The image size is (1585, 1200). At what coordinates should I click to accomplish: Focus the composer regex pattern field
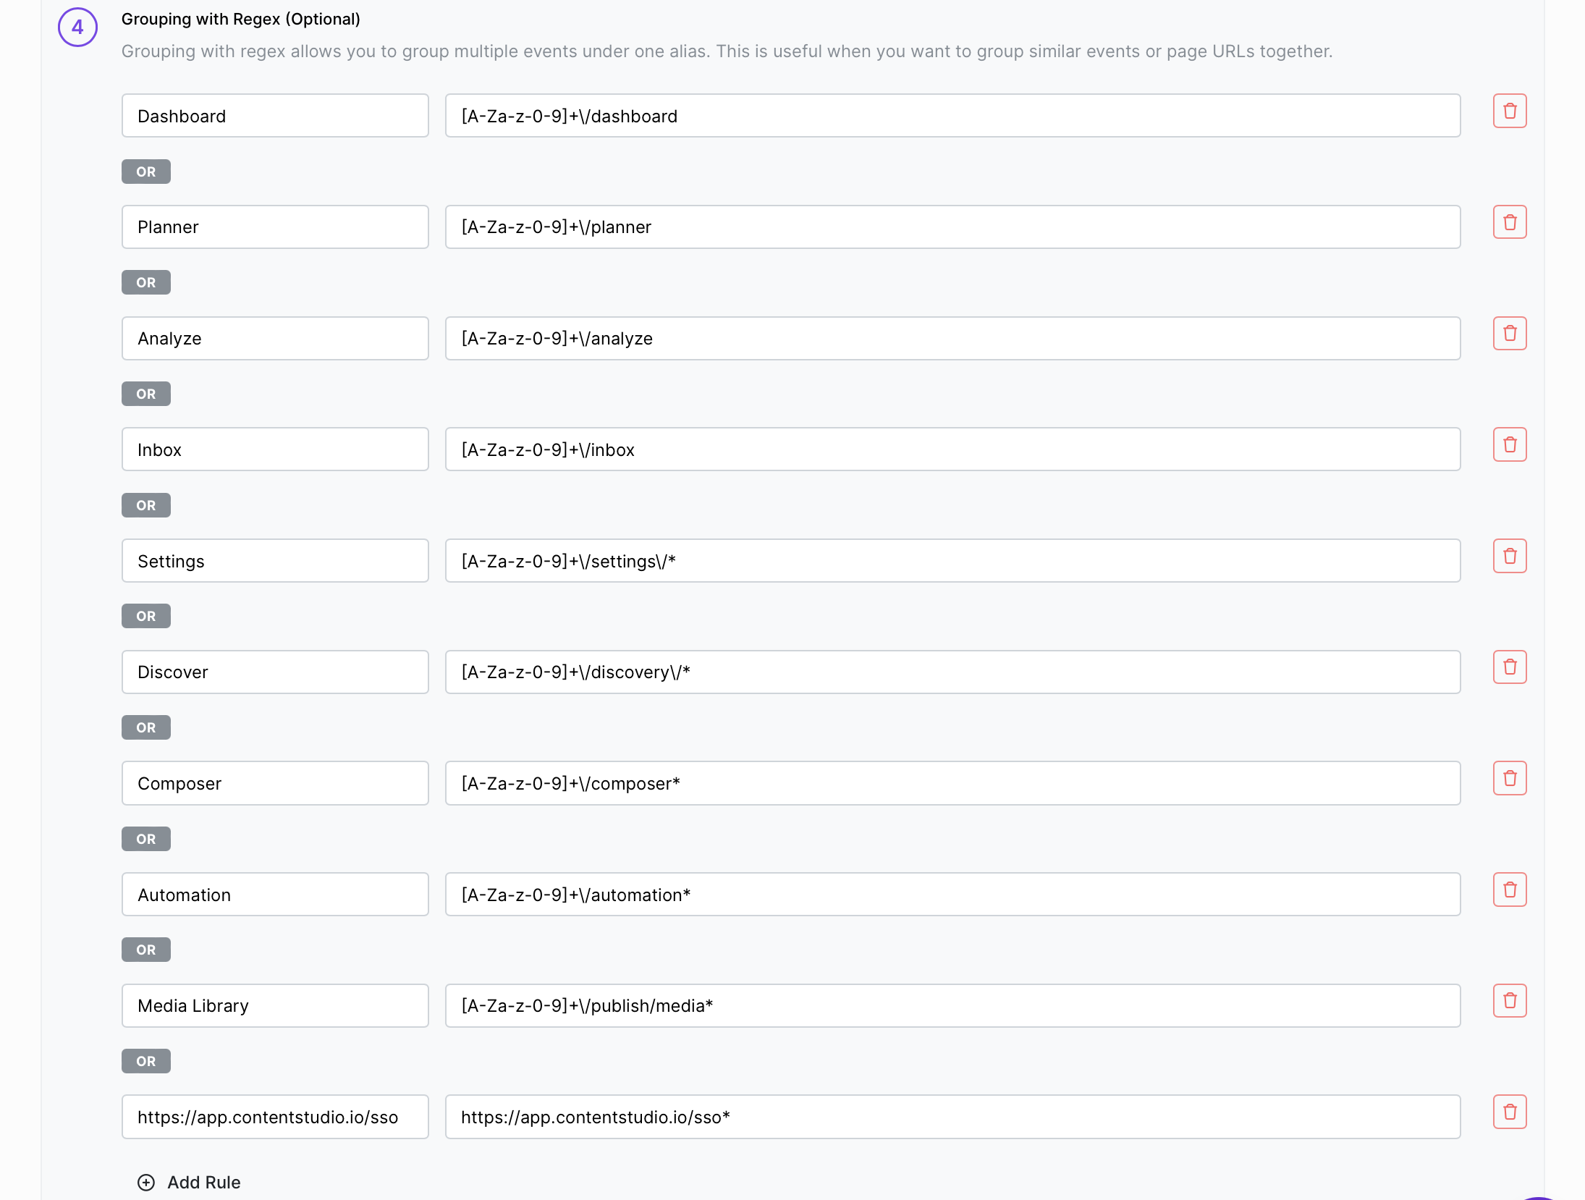[952, 783]
